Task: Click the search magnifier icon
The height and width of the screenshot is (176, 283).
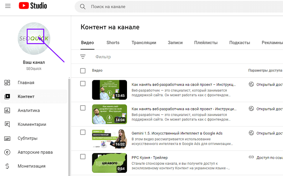Action: [x=83, y=7]
